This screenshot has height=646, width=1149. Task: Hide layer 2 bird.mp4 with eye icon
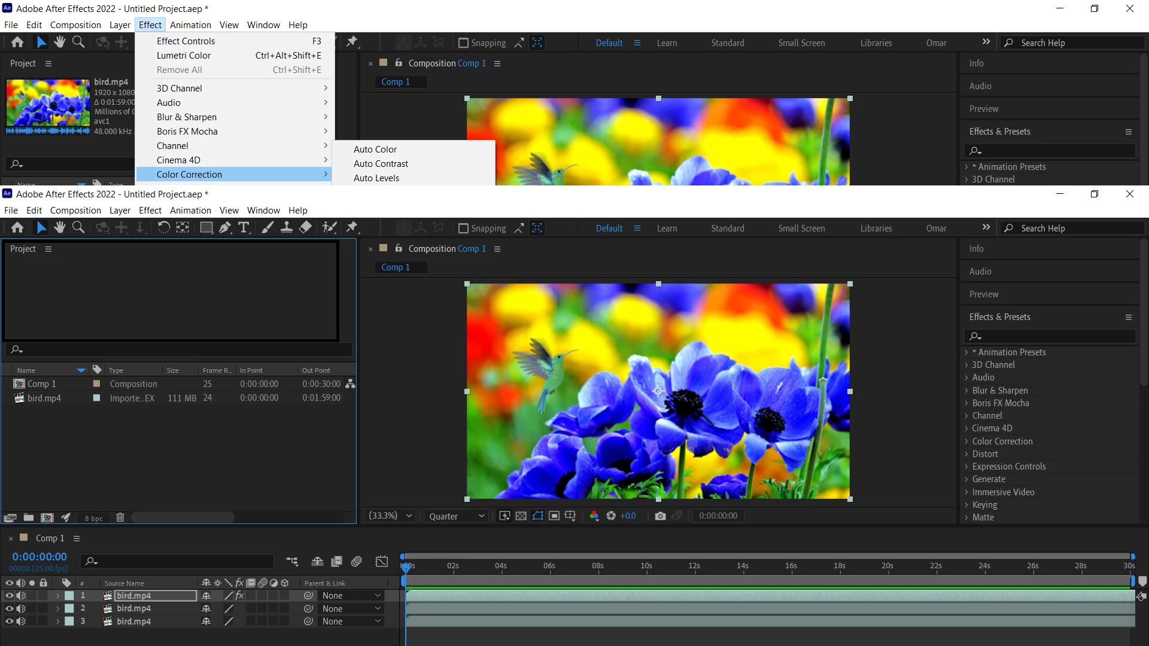tap(9, 608)
